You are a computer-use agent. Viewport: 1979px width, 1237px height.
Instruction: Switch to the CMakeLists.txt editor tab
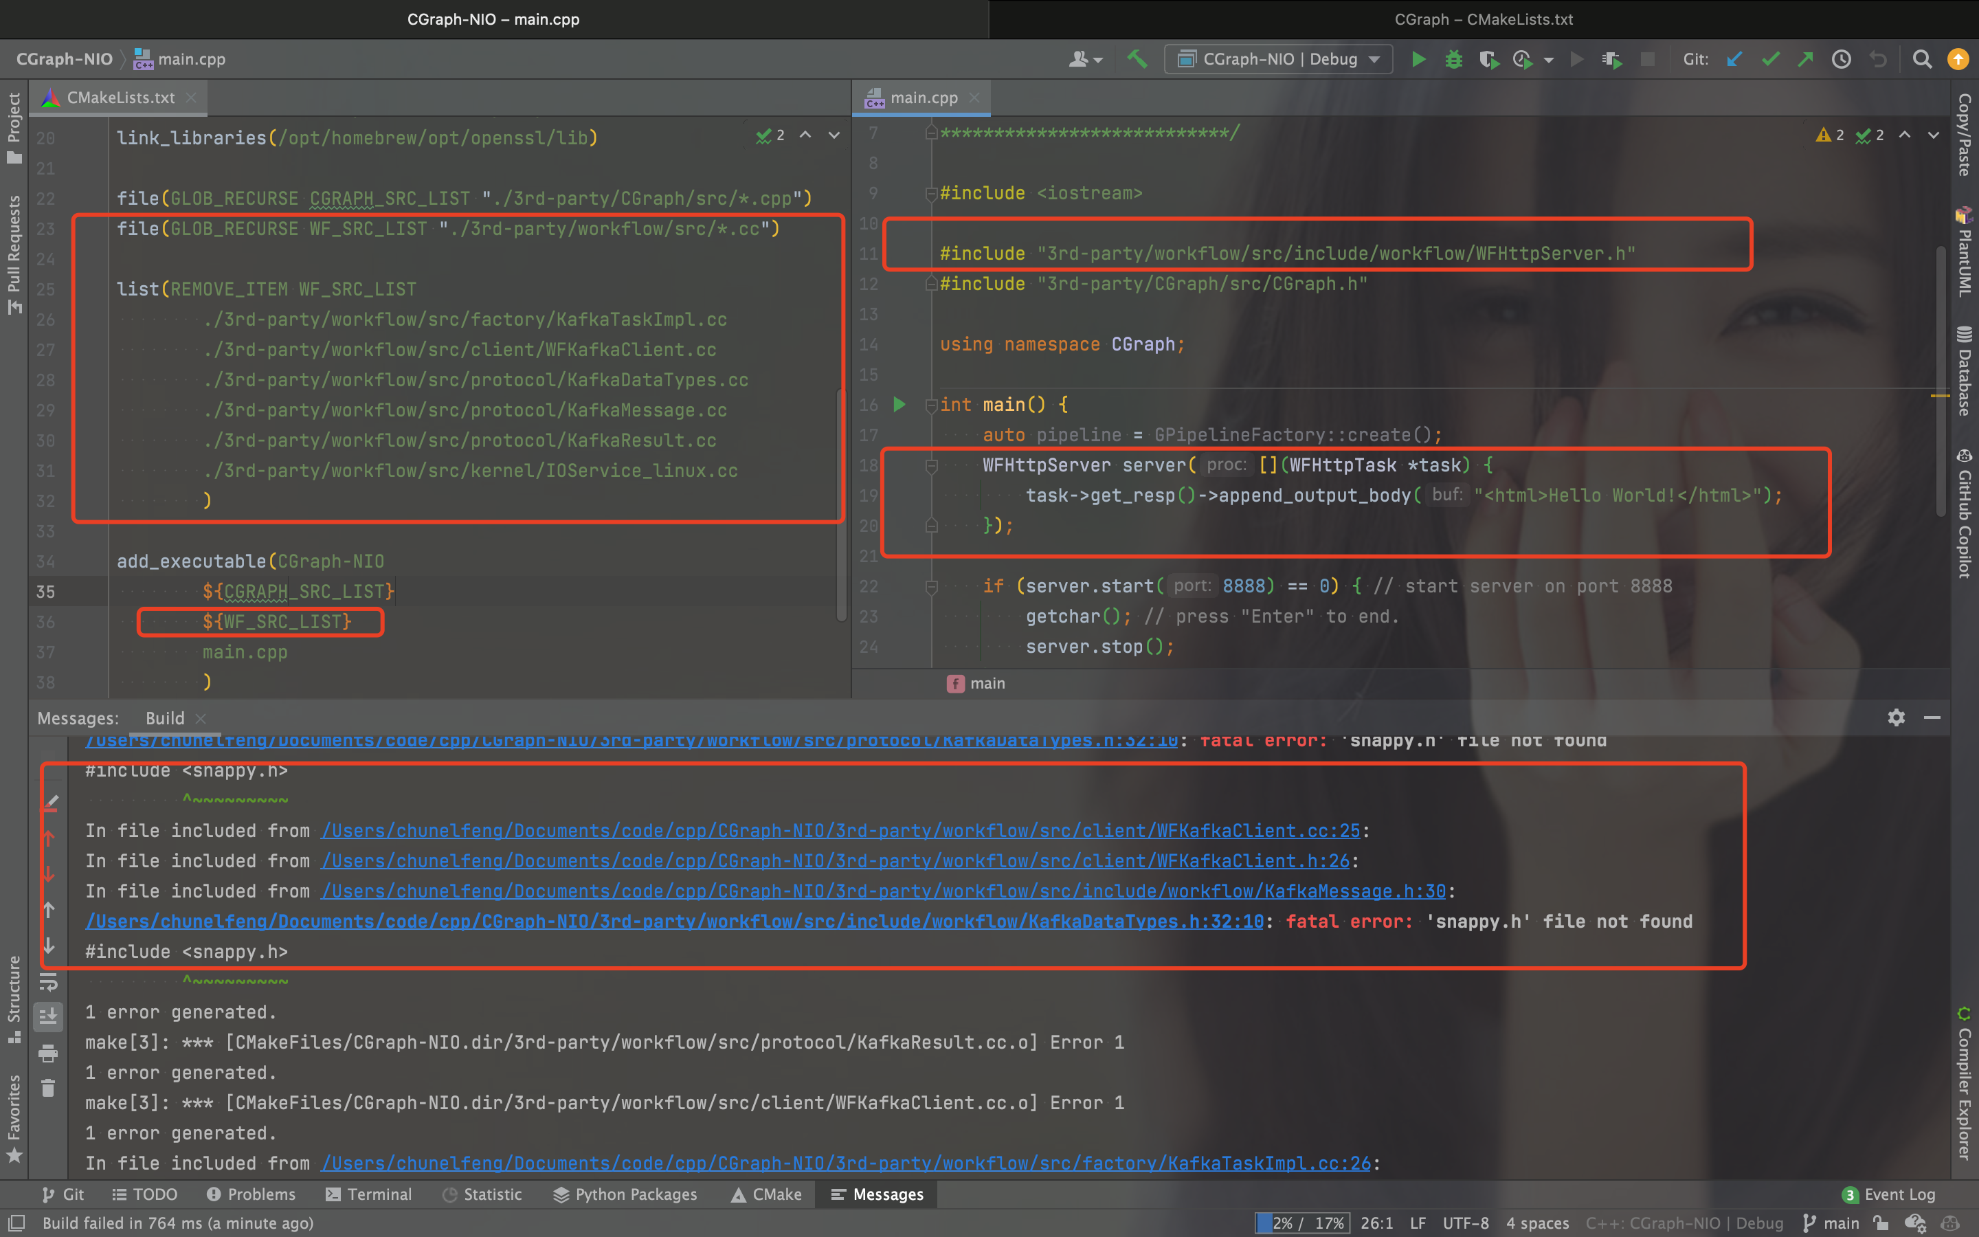click(x=119, y=98)
